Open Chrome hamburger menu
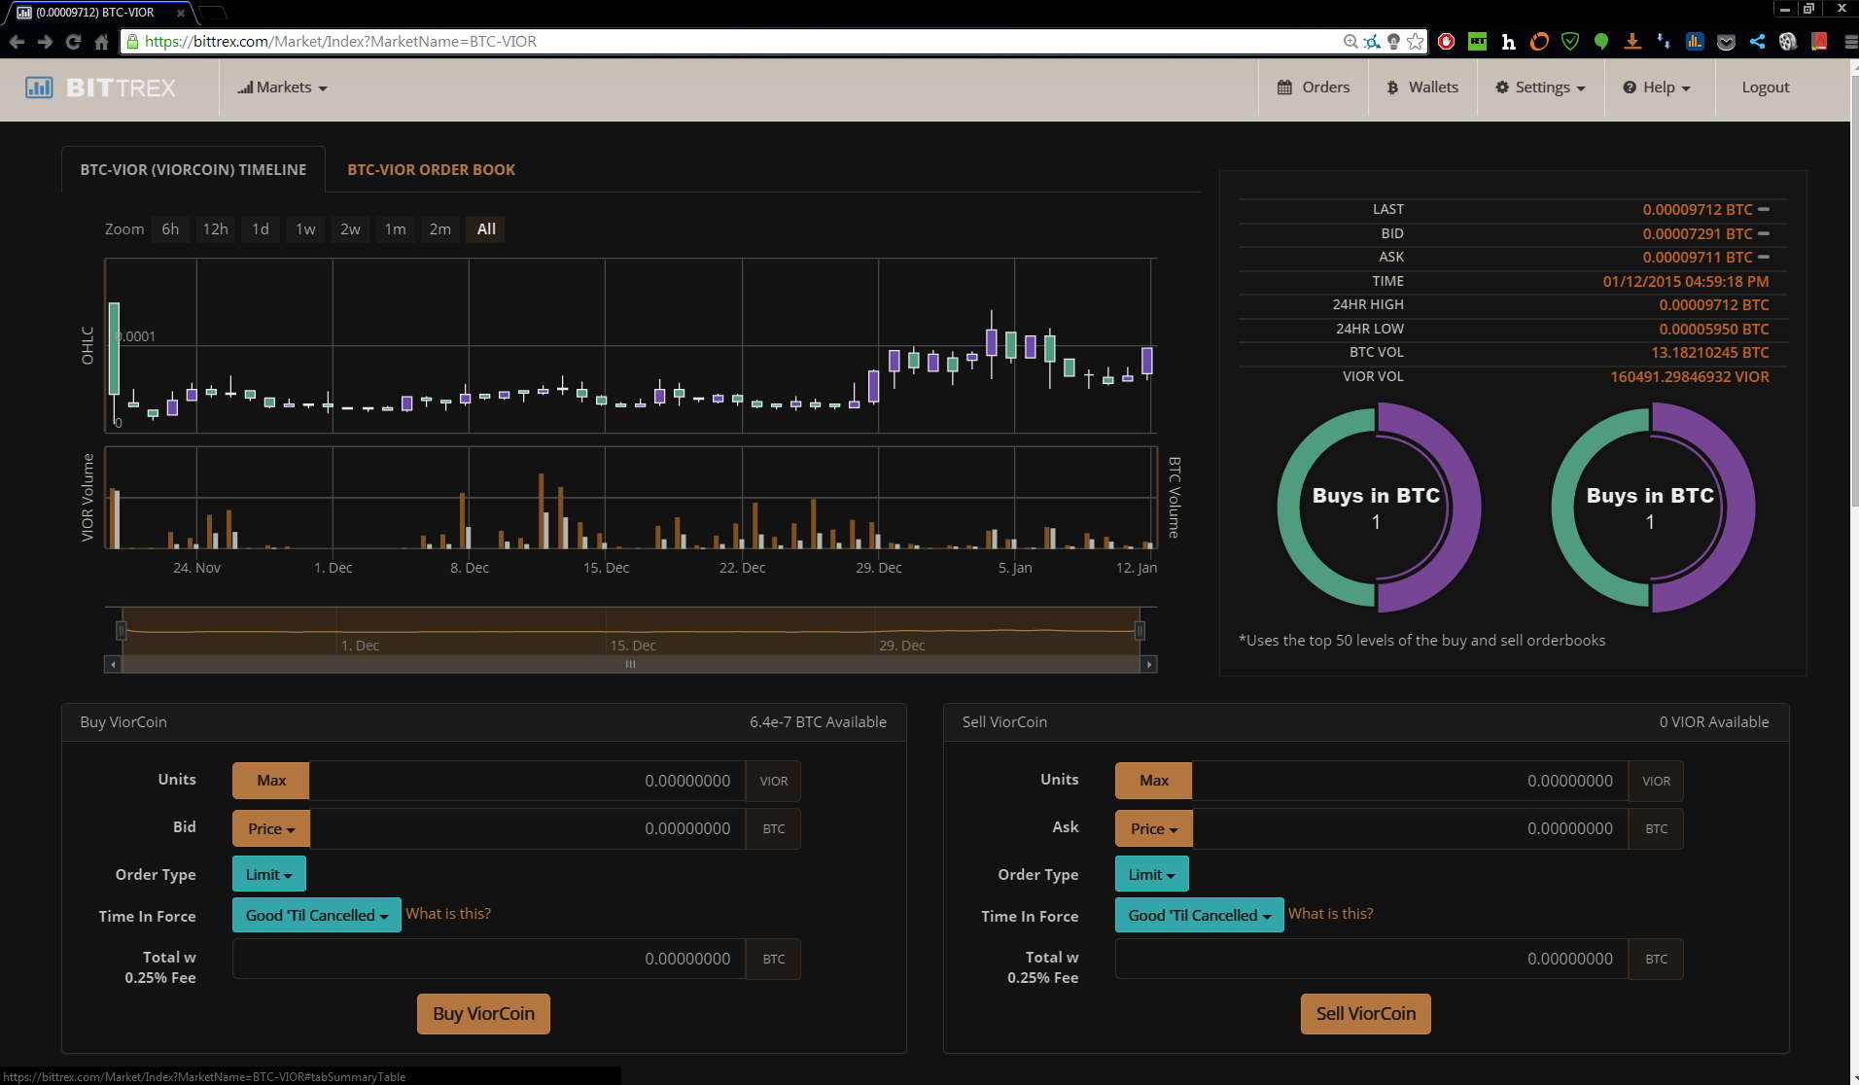This screenshot has height=1085, width=1859. coord(1849,42)
